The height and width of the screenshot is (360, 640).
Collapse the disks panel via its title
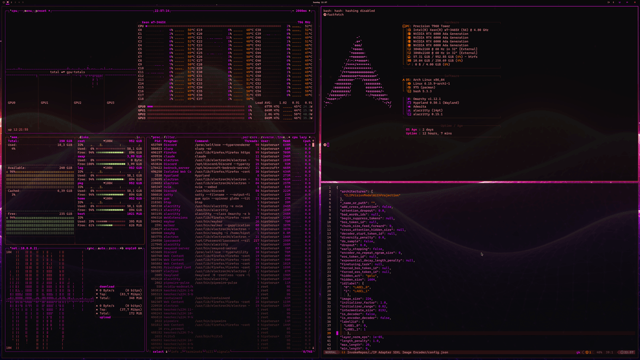84,137
